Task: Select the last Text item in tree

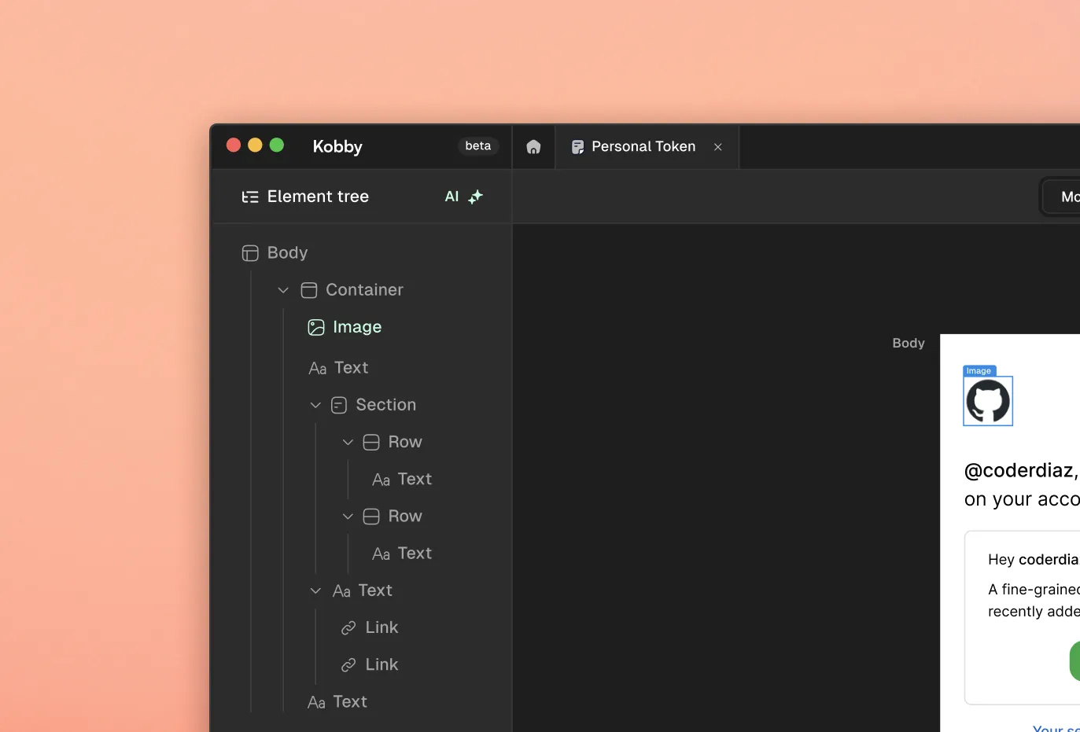Action: 349,702
